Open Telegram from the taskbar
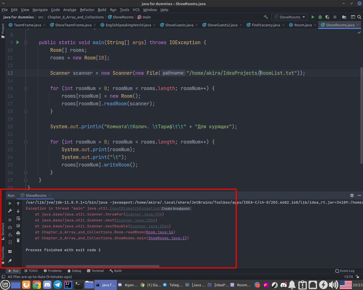Screen dimensions: 363x290 (58, 285)
